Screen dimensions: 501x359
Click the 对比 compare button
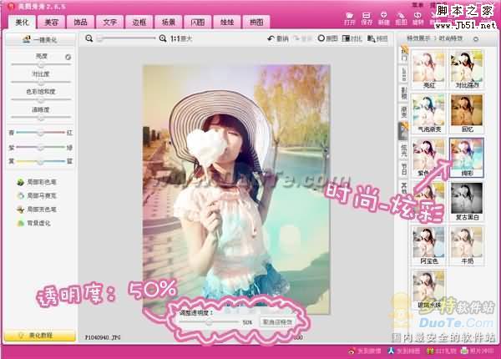[x=352, y=38]
